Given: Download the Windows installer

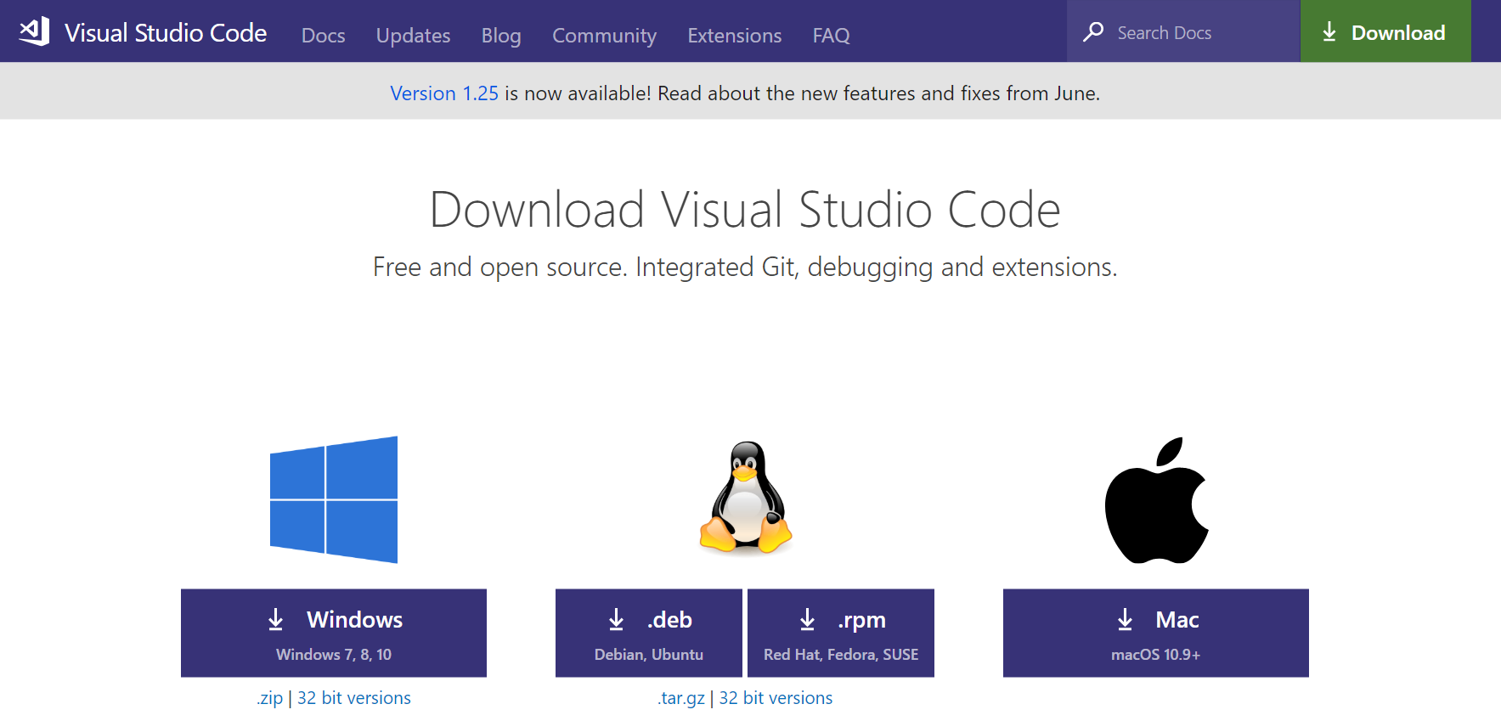Looking at the screenshot, I should pyautogui.click(x=334, y=633).
